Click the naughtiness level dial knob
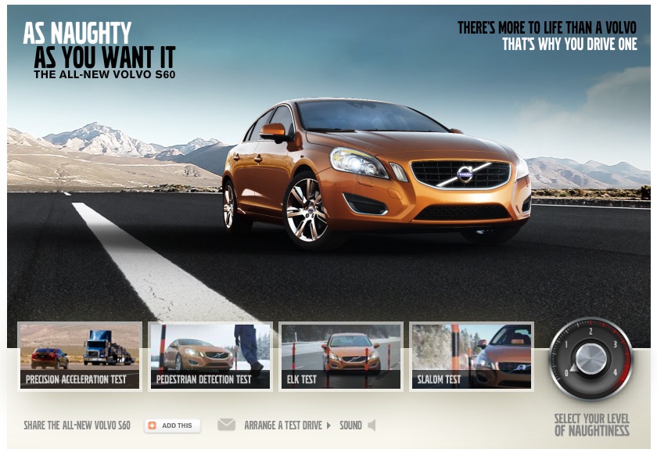 point(591,359)
